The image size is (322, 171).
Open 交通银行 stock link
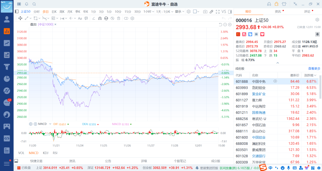coord(259,156)
